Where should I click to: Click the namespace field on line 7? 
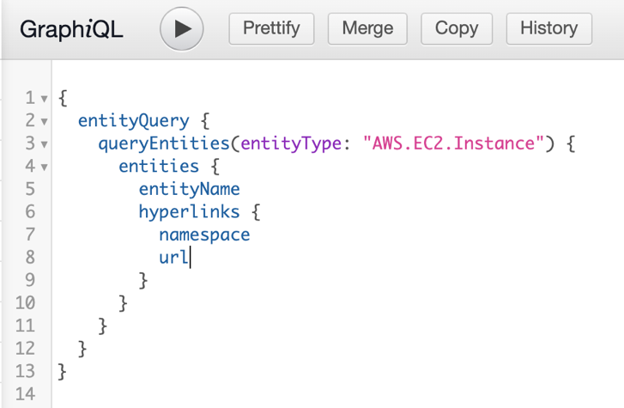click(x=204, y=234)
